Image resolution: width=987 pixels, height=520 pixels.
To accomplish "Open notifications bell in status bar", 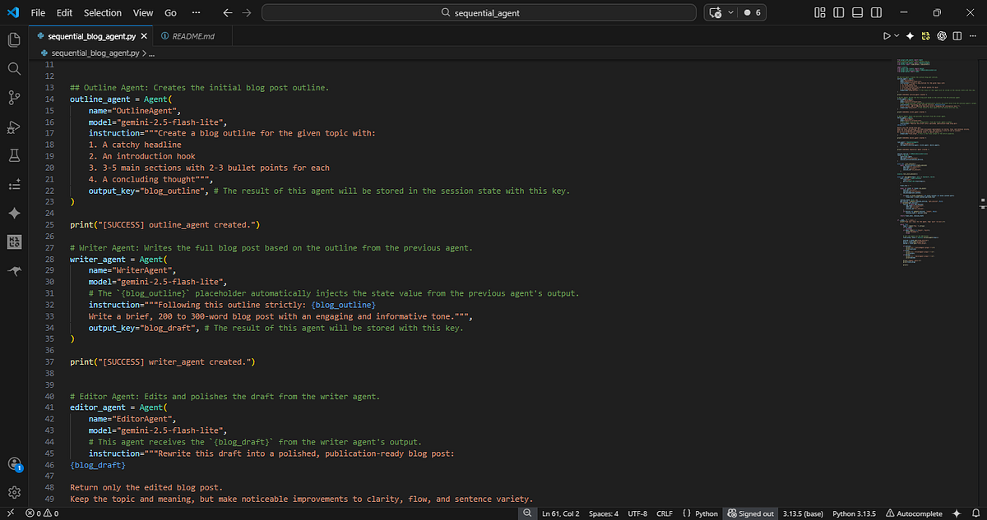I will click(x=975, y=513).
